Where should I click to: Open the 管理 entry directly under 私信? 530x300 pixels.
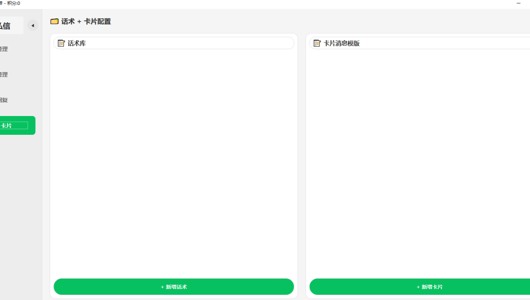4,49
